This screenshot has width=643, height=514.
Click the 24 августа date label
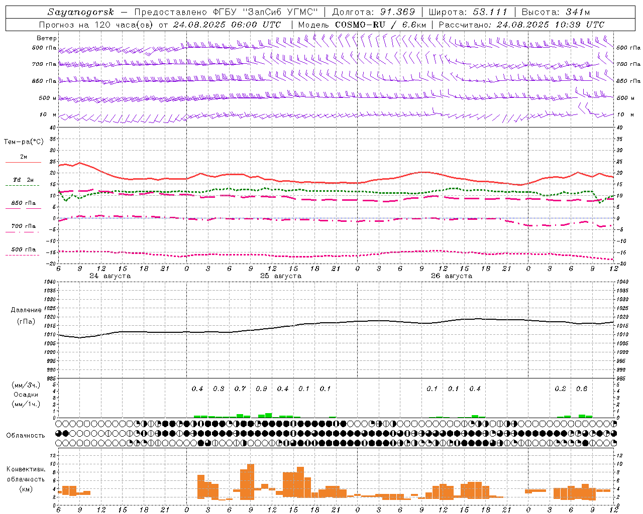pyautogui.click(x=110, y=276)
